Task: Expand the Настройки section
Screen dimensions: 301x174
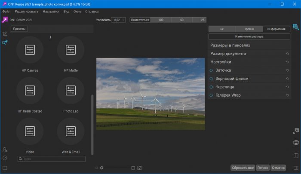Action: pyautogui.click(x=249, y=62)
